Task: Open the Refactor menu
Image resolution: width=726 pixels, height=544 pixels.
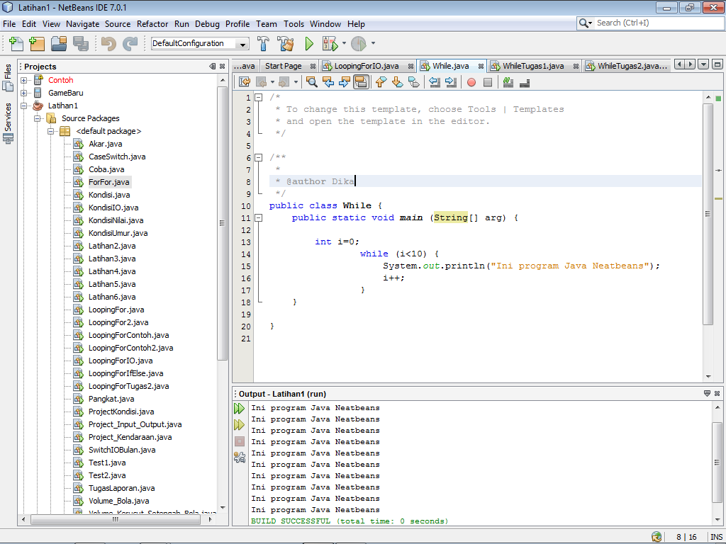Action: (x=152, y=23)
